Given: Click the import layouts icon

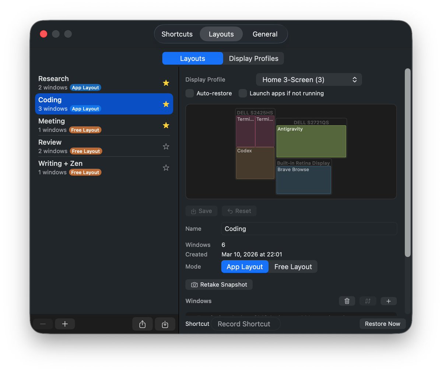Looking at the screenshot, I should point(165,324).
